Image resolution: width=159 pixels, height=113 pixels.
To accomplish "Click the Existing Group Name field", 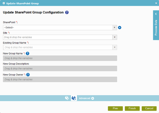I will (58, 47).
